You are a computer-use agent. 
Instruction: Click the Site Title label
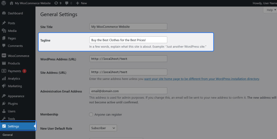tap(46, 27)
